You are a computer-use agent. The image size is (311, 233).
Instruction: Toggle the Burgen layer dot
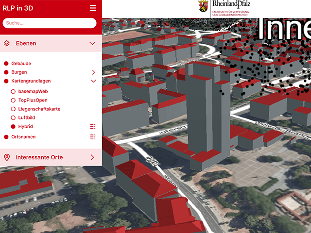pyautogui.click(x=6, y=72)
